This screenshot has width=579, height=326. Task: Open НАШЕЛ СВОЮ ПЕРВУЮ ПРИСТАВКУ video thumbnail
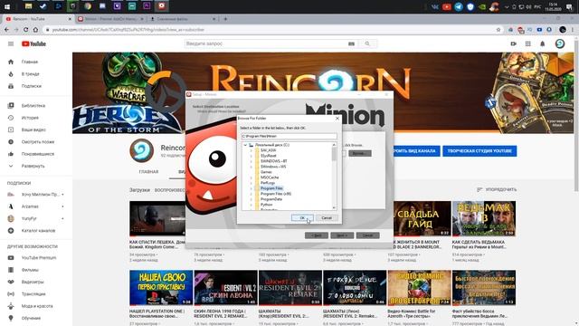(161, 288)
